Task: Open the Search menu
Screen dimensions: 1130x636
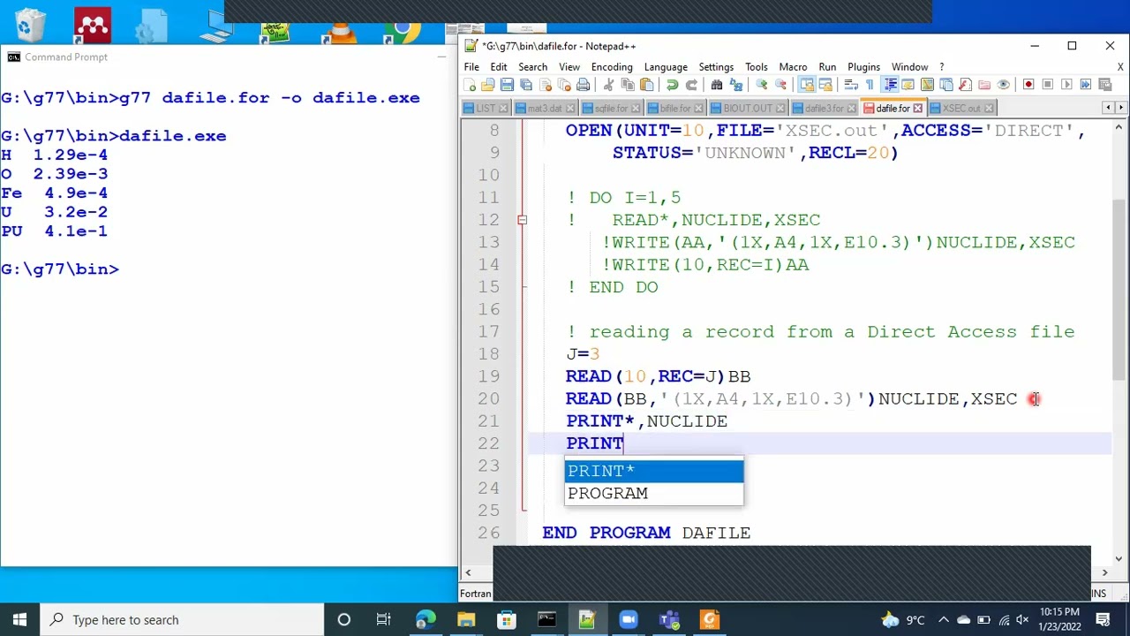Action: (x=532, y=67)
